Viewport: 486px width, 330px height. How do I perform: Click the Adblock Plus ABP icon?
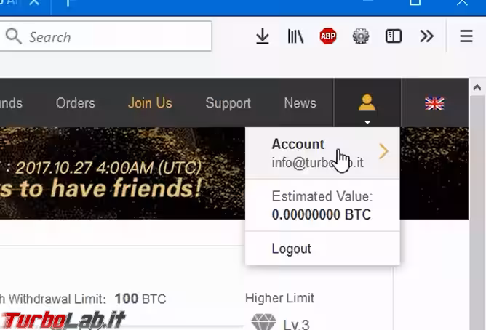click(x=328, y=36)
